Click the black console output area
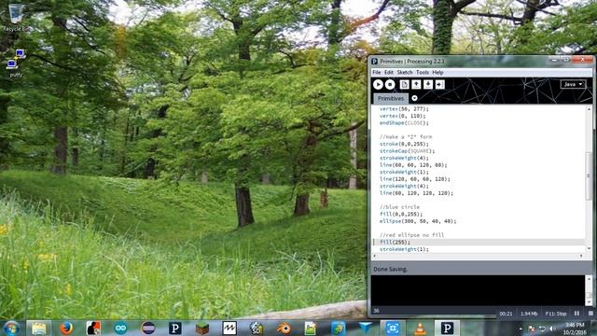Image resolution: width=597 pixels, height=336 pixels. 479,290
